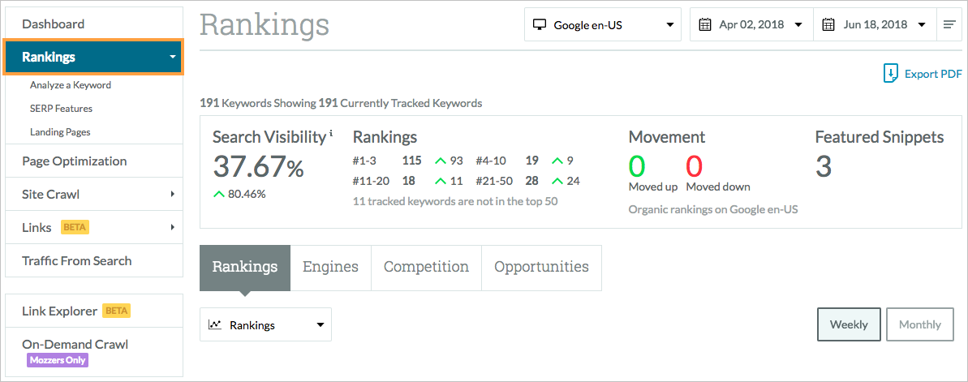Click '11 tracked keywords are not in the top 50'
968x382 pixels.
[455, 201]
